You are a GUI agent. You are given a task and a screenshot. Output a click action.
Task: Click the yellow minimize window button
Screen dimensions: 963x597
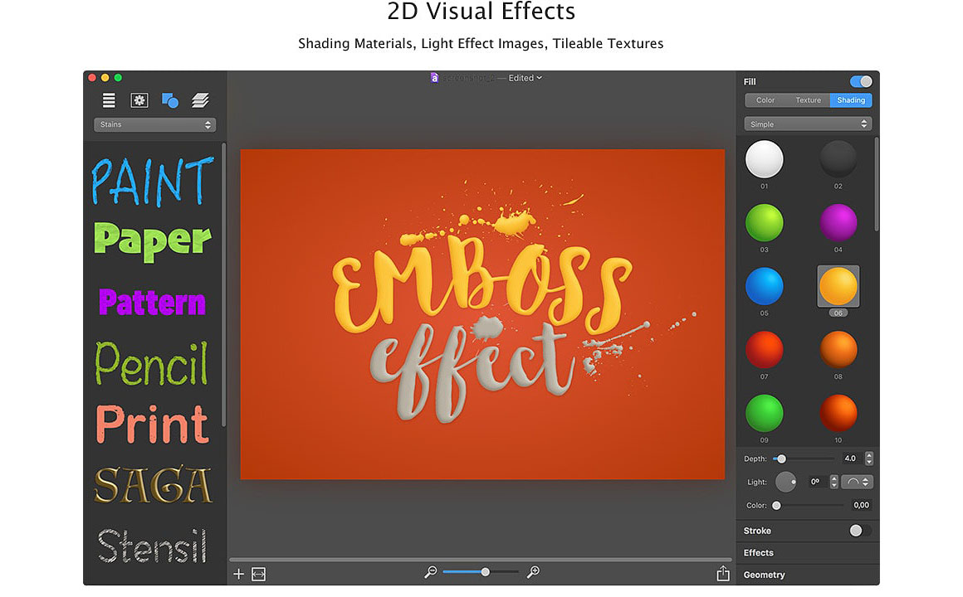(x=105, y=78)
